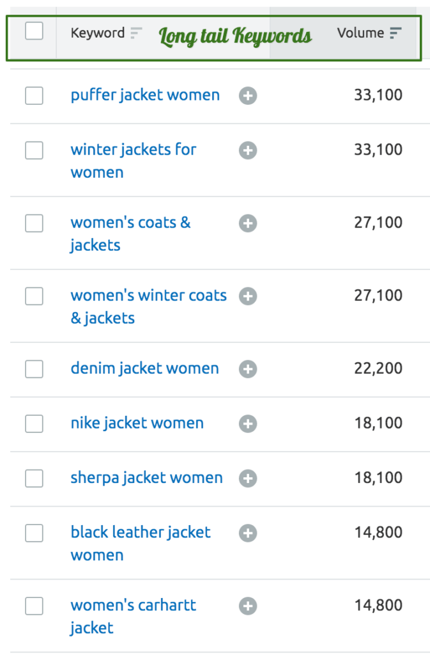
Task: Click plus icon for black leather jacket women
Action: [x=248, y=533]
